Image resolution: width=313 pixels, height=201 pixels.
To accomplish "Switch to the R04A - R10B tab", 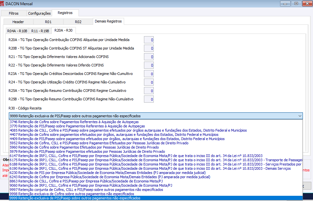I will [17, 31].
